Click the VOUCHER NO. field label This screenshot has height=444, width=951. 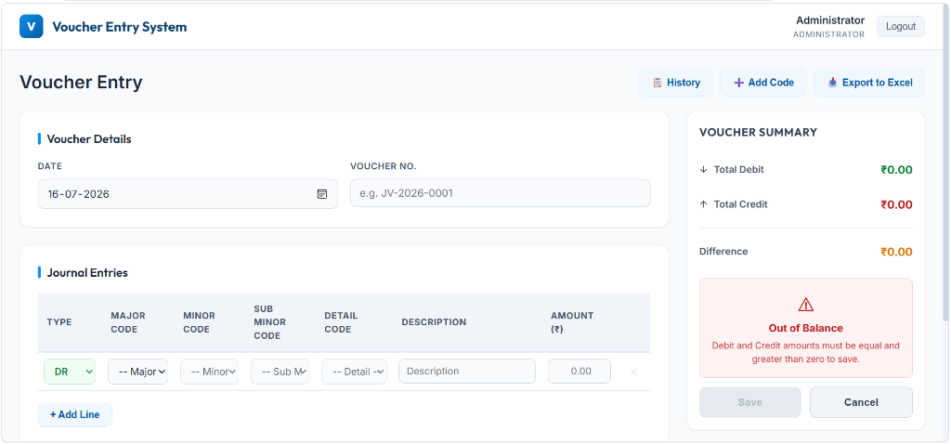(384, 166)
